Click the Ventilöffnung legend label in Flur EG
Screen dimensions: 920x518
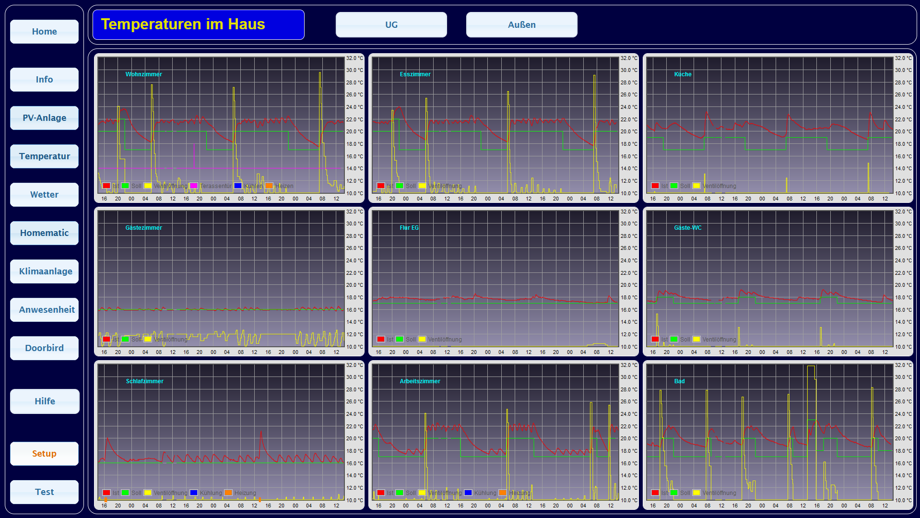pos(445,340)
